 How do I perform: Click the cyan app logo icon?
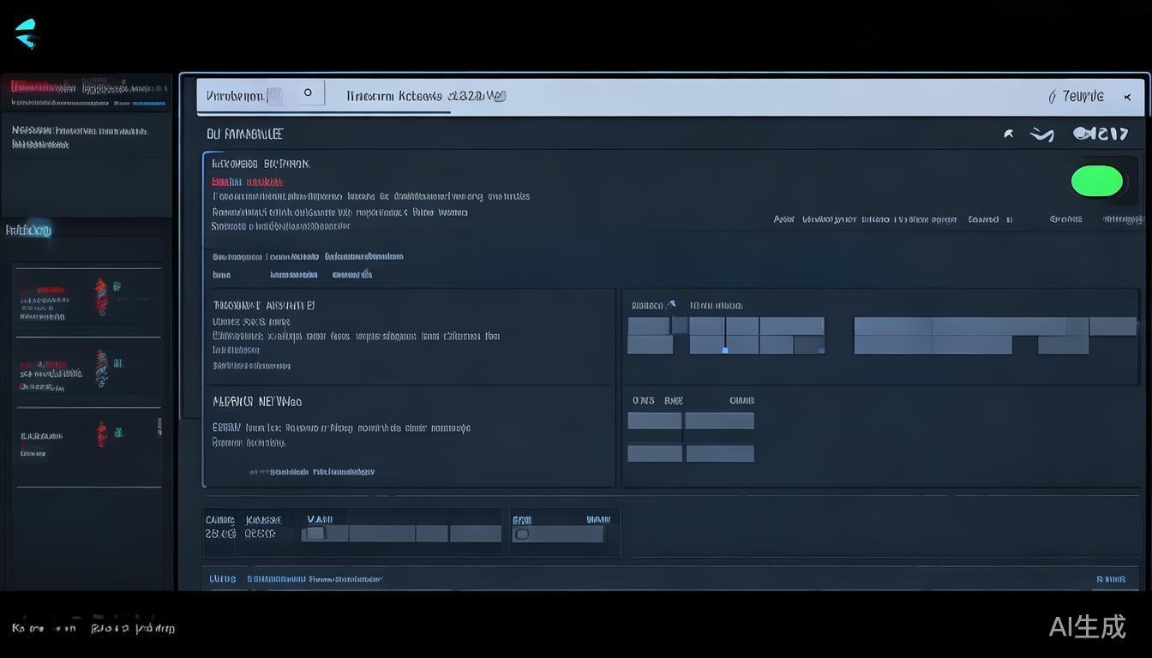click(27, 33)
